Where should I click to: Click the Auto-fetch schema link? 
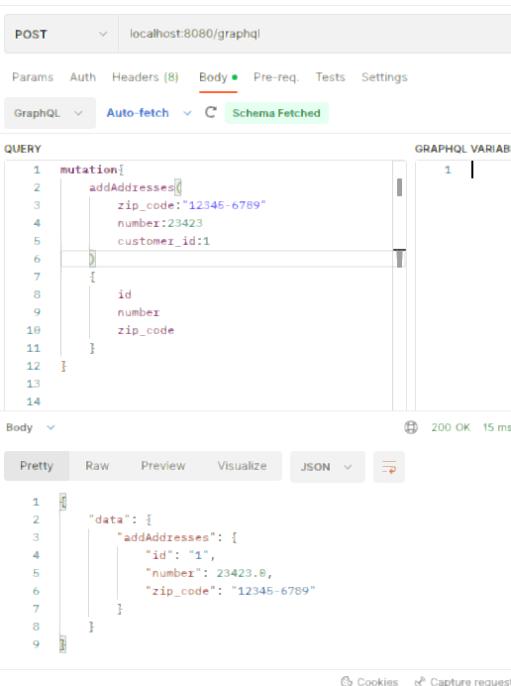click(x=138, y=113)
